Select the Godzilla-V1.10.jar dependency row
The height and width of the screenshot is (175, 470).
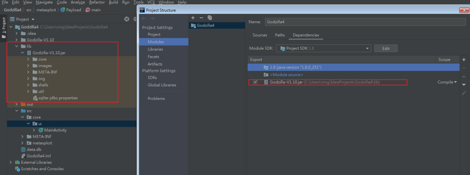pos(354,82)
